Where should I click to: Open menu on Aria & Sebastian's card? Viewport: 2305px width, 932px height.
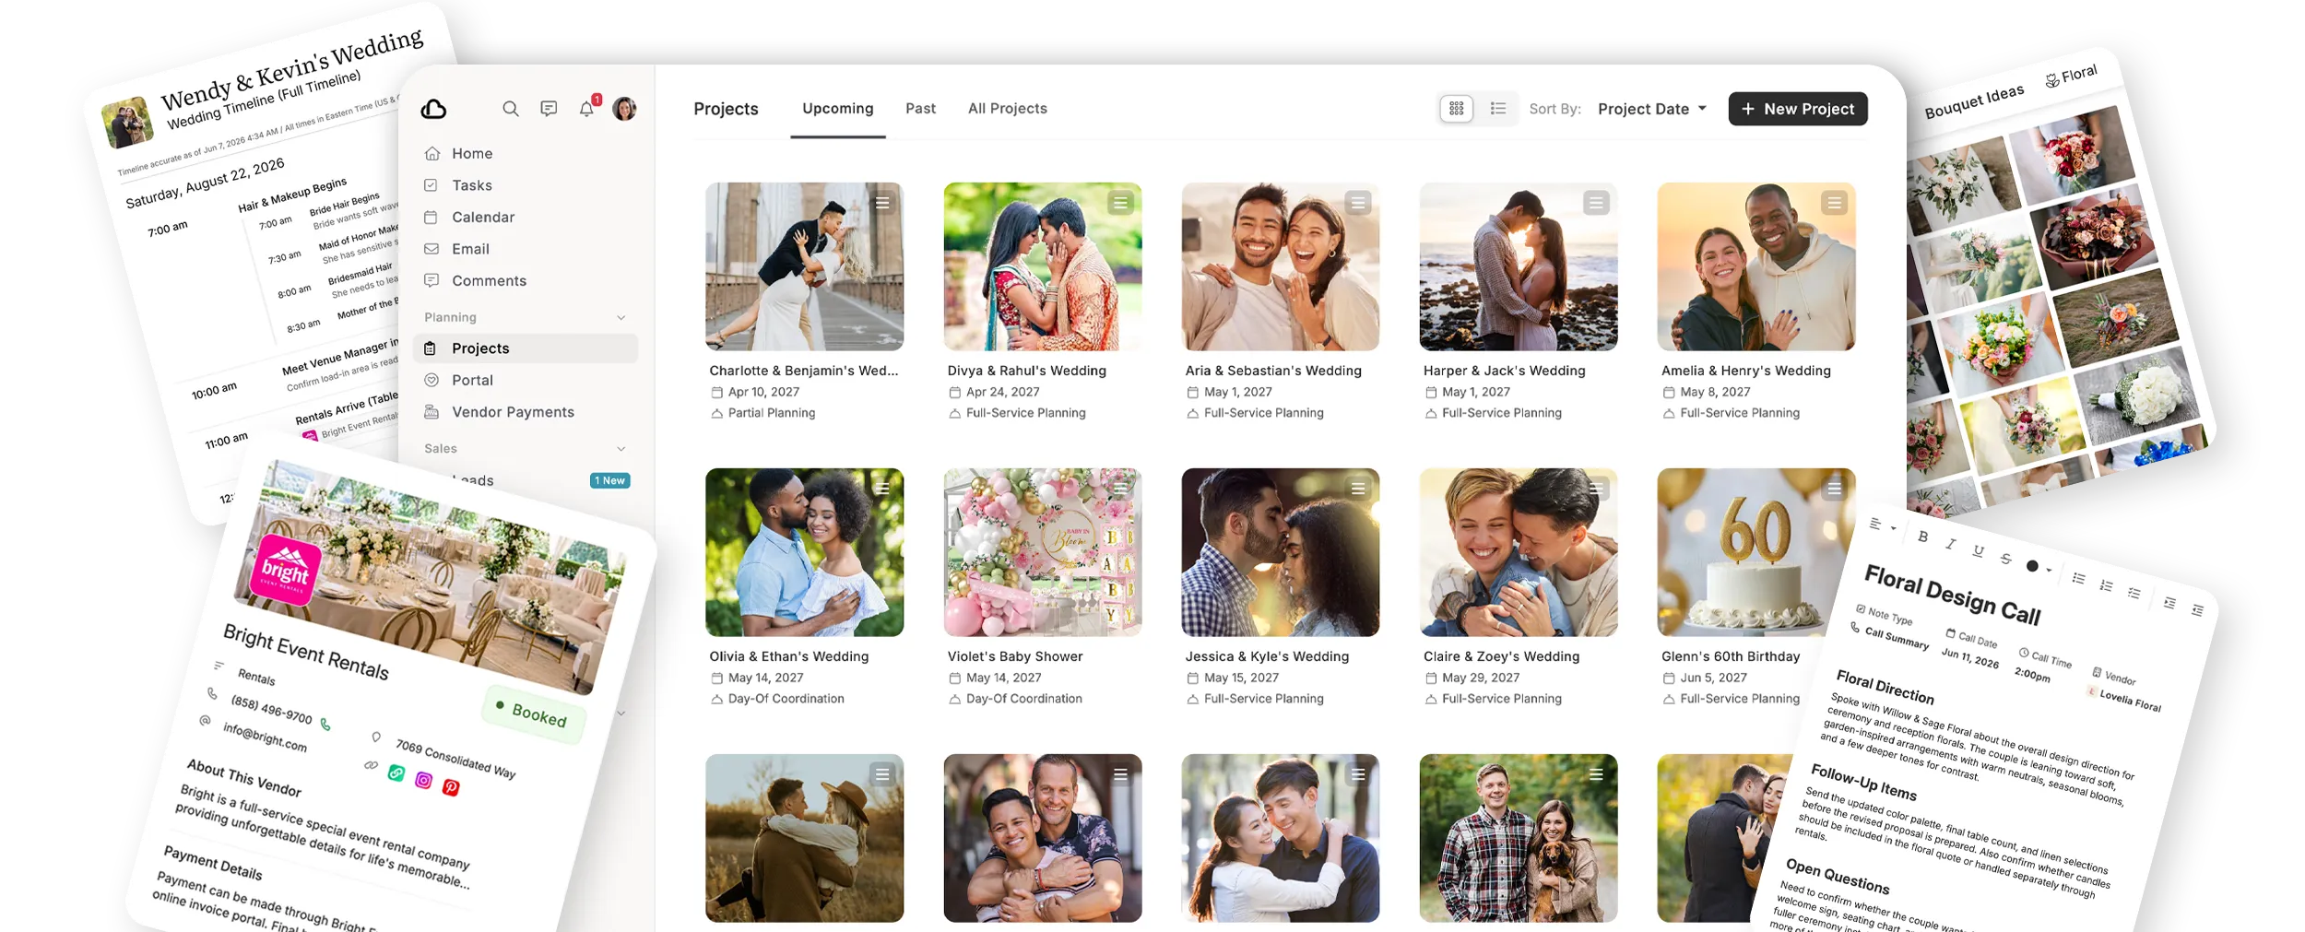pos(1358,203)
